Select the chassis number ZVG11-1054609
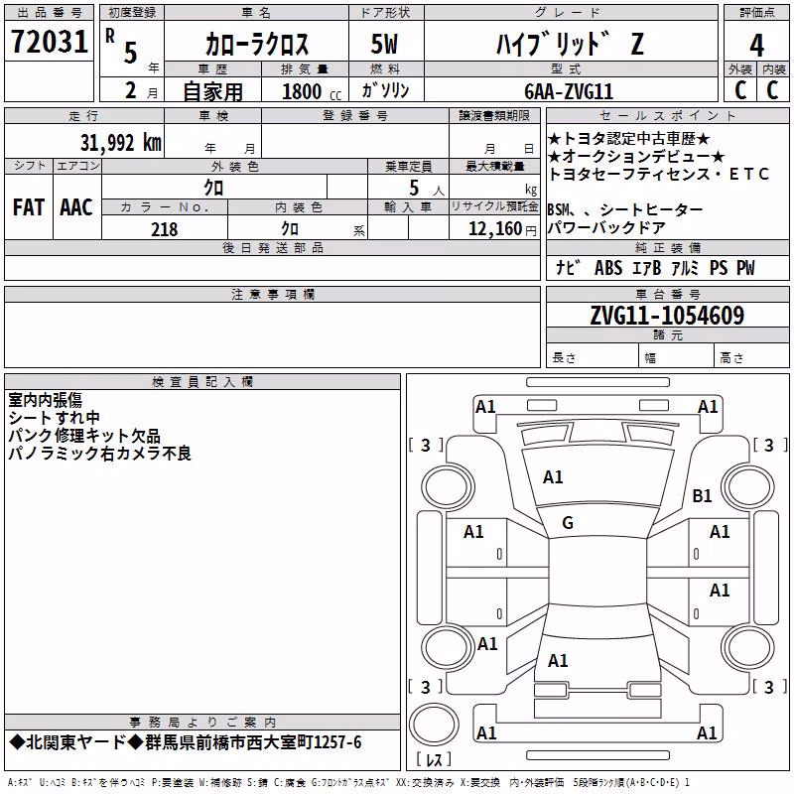 point(667,316)
